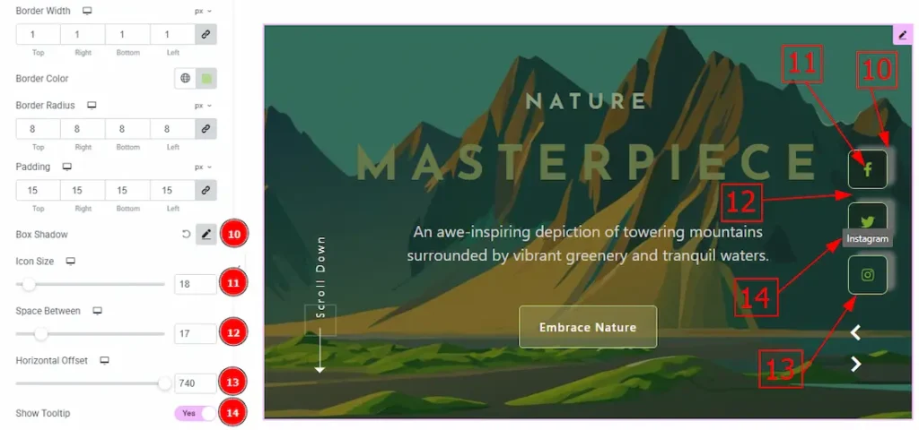Click the green Border Color swatch
The image size is (919, 430).
pos(206,79)
